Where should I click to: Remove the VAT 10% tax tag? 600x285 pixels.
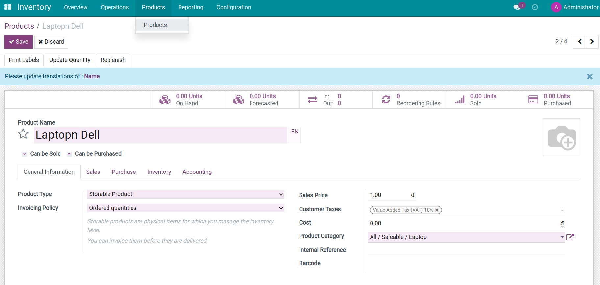[x=437, y=210]
